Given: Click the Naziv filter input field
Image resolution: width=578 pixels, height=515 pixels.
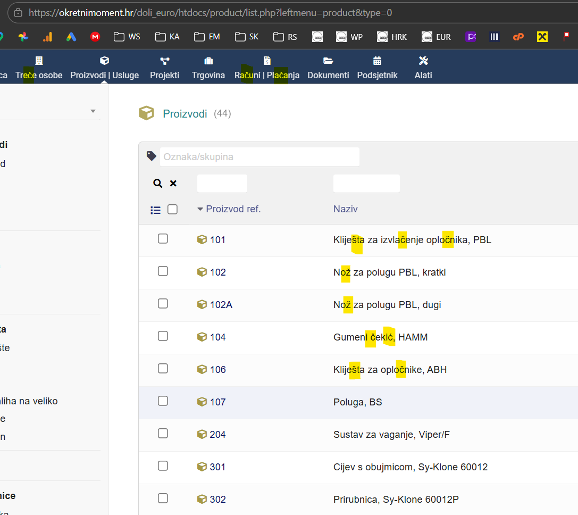Looking at the screenshot, I should 366,184.
